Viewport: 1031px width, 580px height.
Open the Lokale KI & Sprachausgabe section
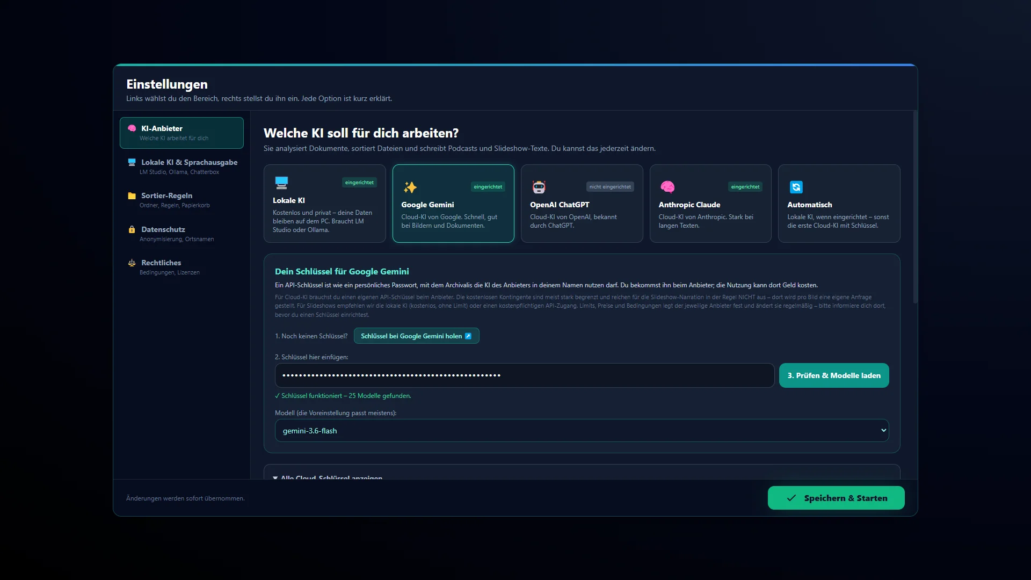tap(181, 166)
